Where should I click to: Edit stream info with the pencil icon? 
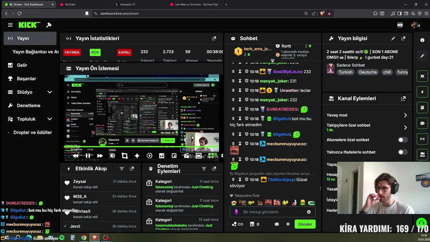pos(393,38)
